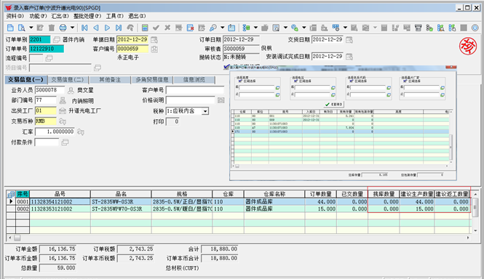
Task: Go to the previous record
Action: (96, 28)
